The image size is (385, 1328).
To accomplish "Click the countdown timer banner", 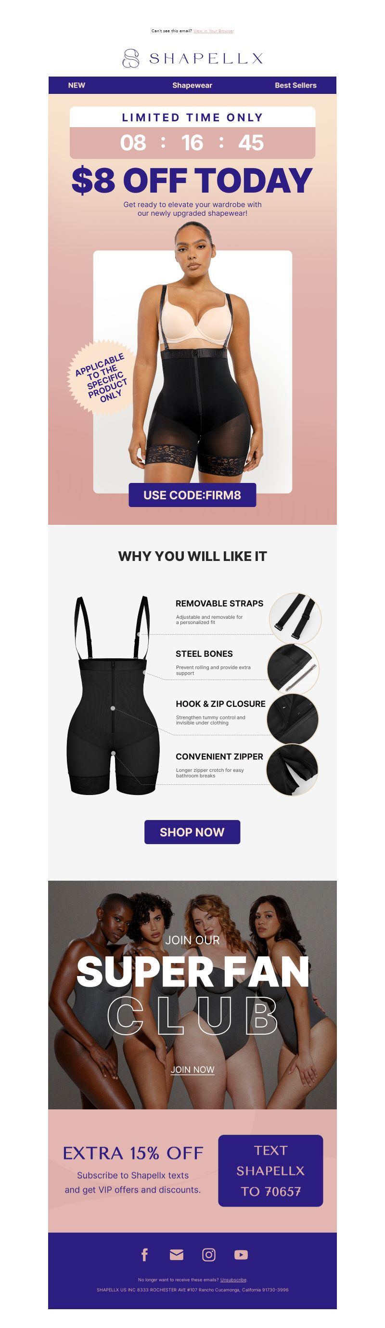I will click(x=192, y=132).
